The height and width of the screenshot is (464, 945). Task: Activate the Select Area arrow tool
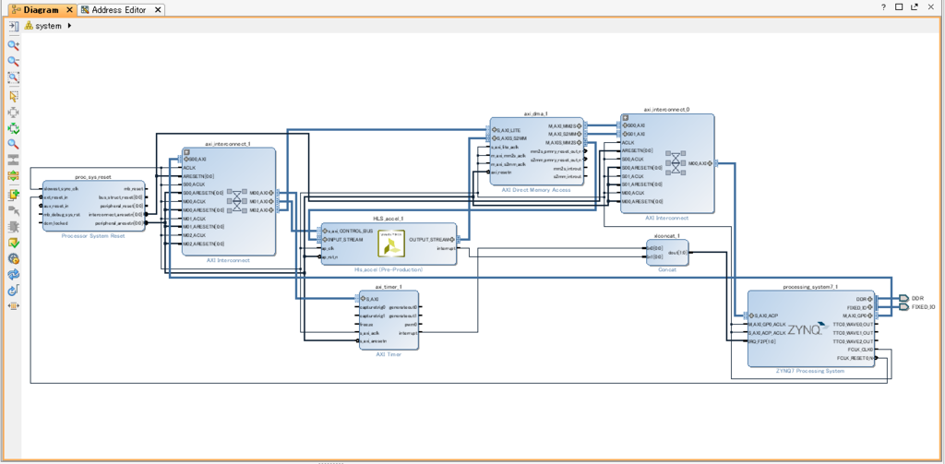click(x=13, y=97)
